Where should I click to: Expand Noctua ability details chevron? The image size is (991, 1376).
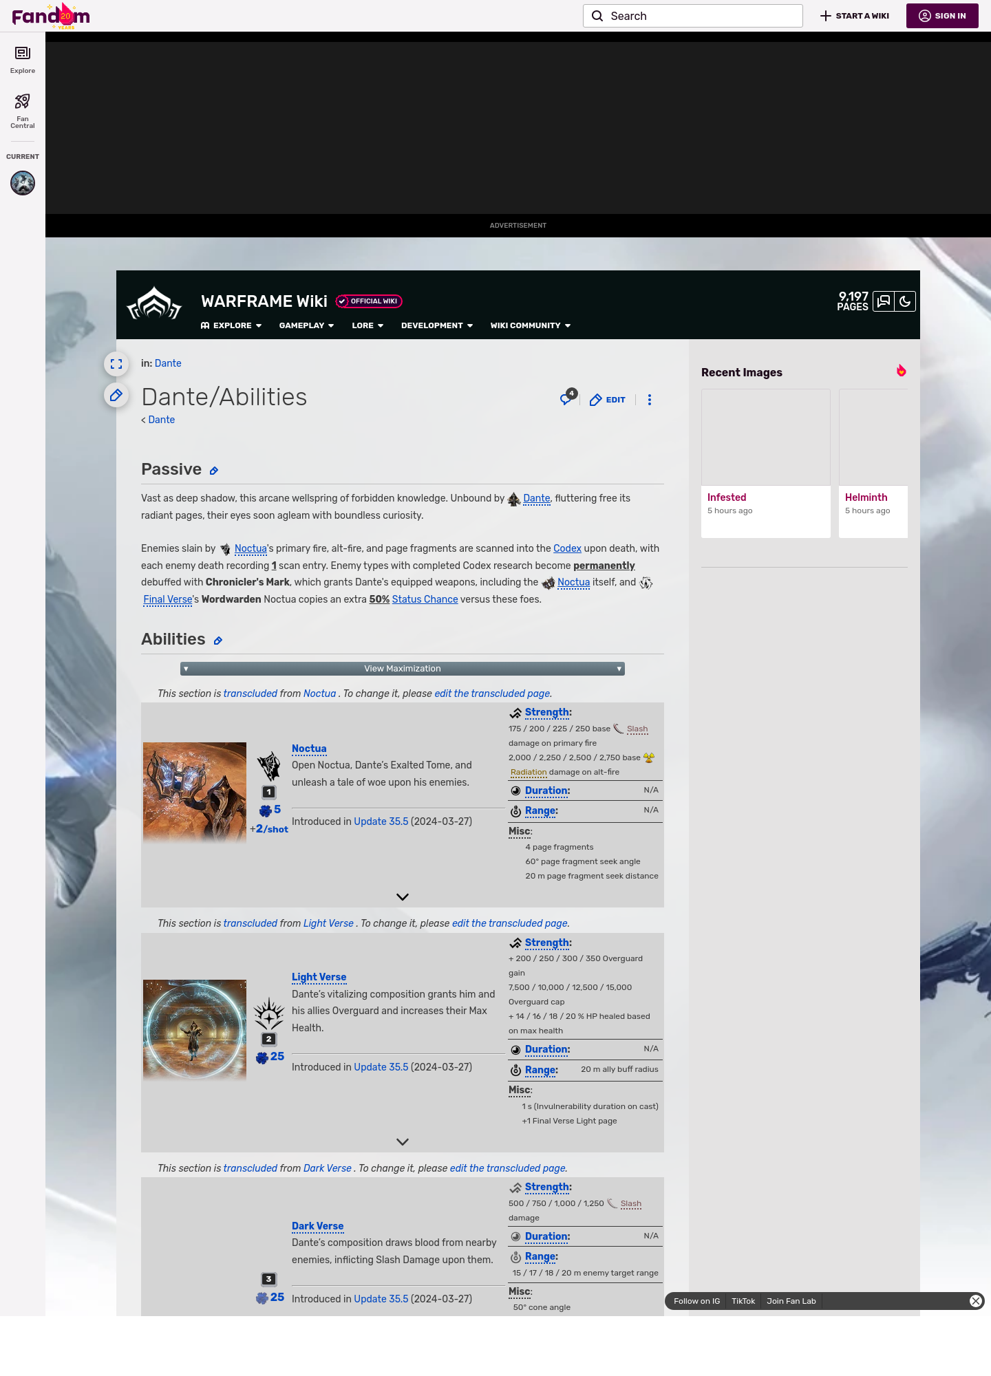coord(403,897)
